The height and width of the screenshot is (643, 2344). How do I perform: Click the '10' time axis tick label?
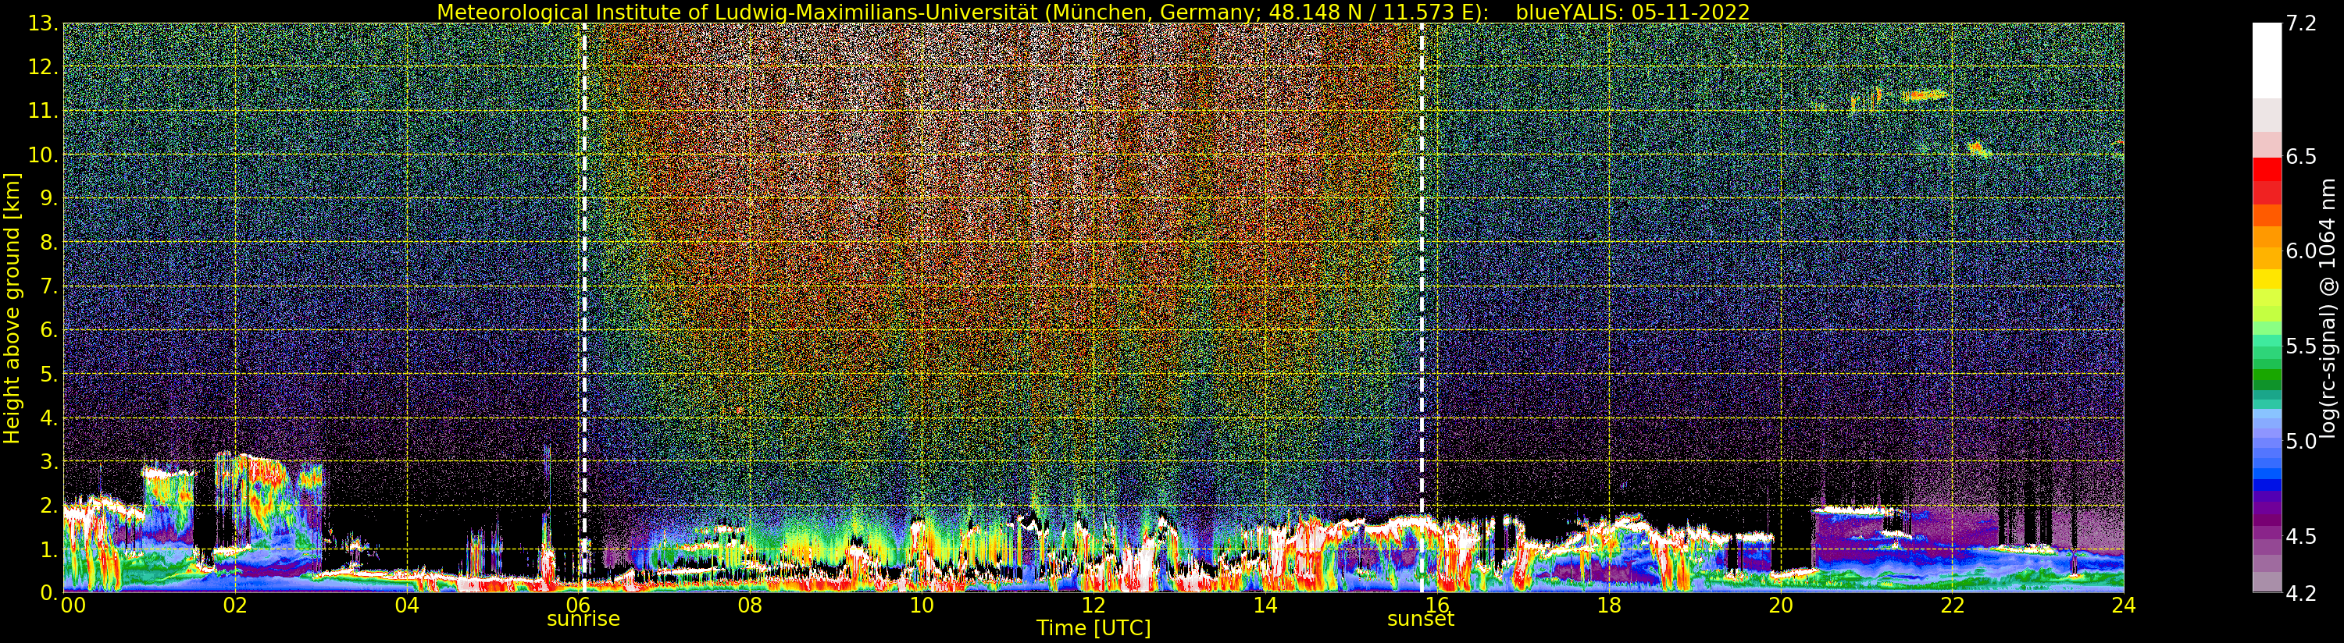922,605
